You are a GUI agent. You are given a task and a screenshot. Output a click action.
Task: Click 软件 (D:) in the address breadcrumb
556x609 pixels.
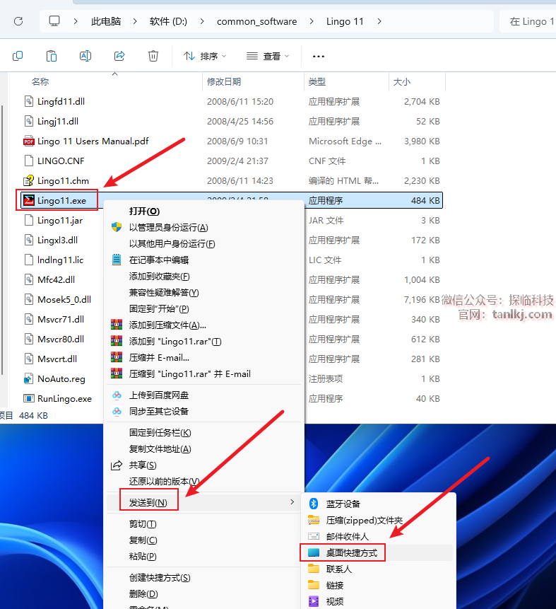point(168,21)
